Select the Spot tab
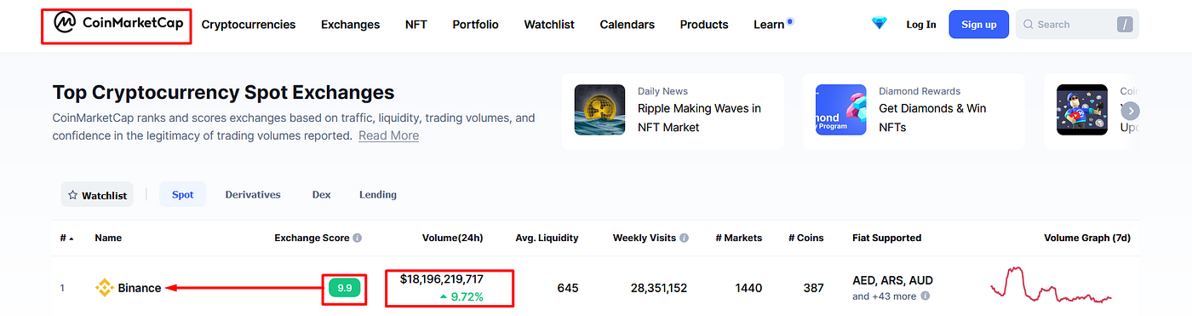This screenshot has width=1192, height=316. [183, 194]
